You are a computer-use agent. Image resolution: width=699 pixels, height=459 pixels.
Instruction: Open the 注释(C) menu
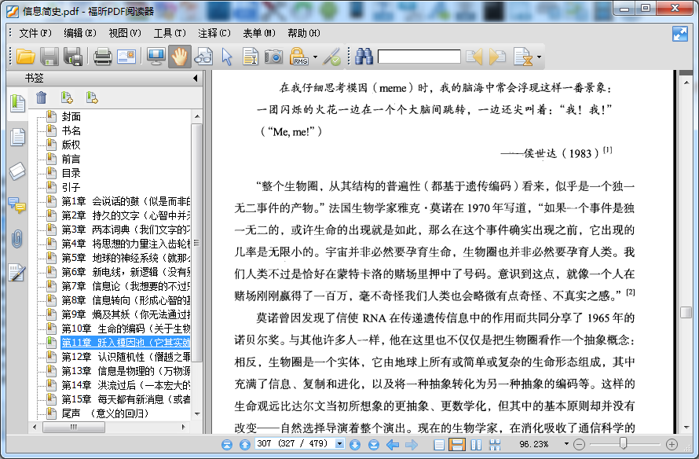(214, 33)
